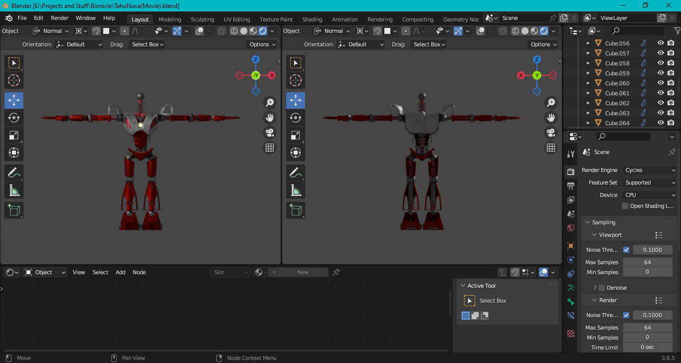Enable Open Shading Language checkbox

pos(625,206)
